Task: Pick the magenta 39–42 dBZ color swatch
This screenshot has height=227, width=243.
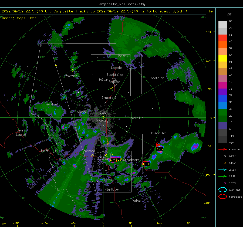Action: (222, 85)
